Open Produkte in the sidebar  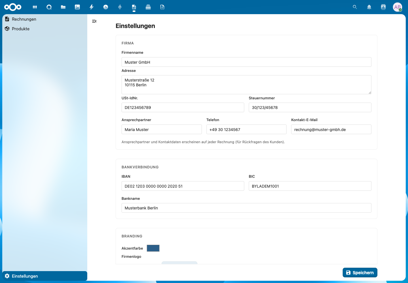point(45,29)
